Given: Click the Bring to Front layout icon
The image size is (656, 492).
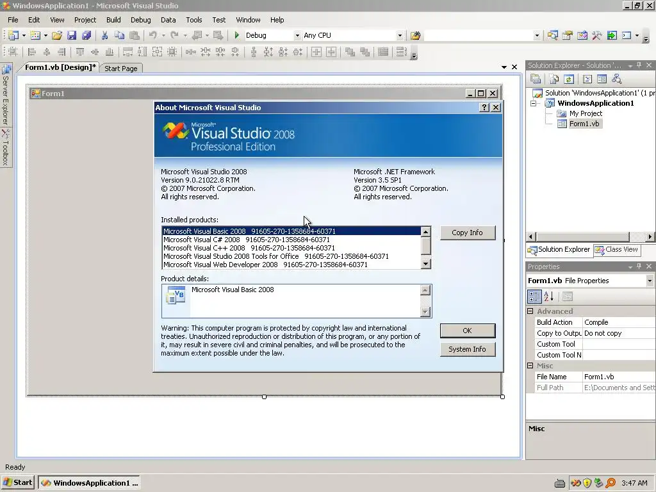Looking at the screenshot, I should [350, 52].
